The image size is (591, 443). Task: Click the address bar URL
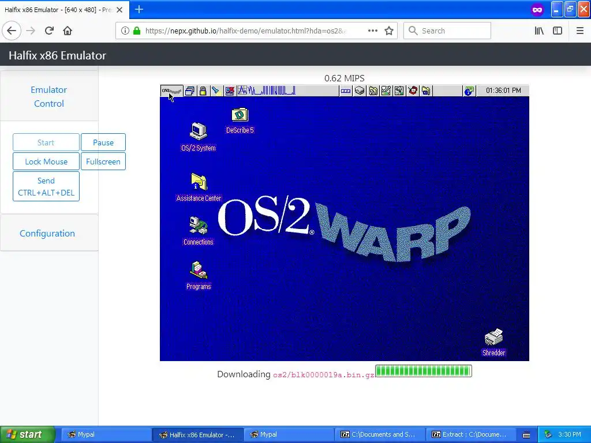[x=245, y=31]
